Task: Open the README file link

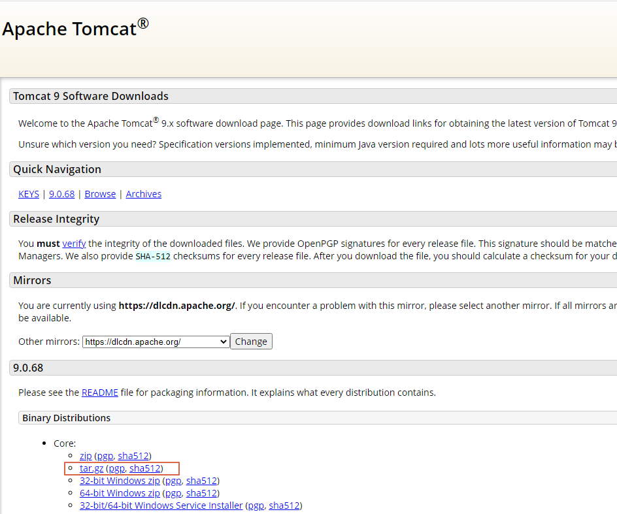Action: (100, 393)
